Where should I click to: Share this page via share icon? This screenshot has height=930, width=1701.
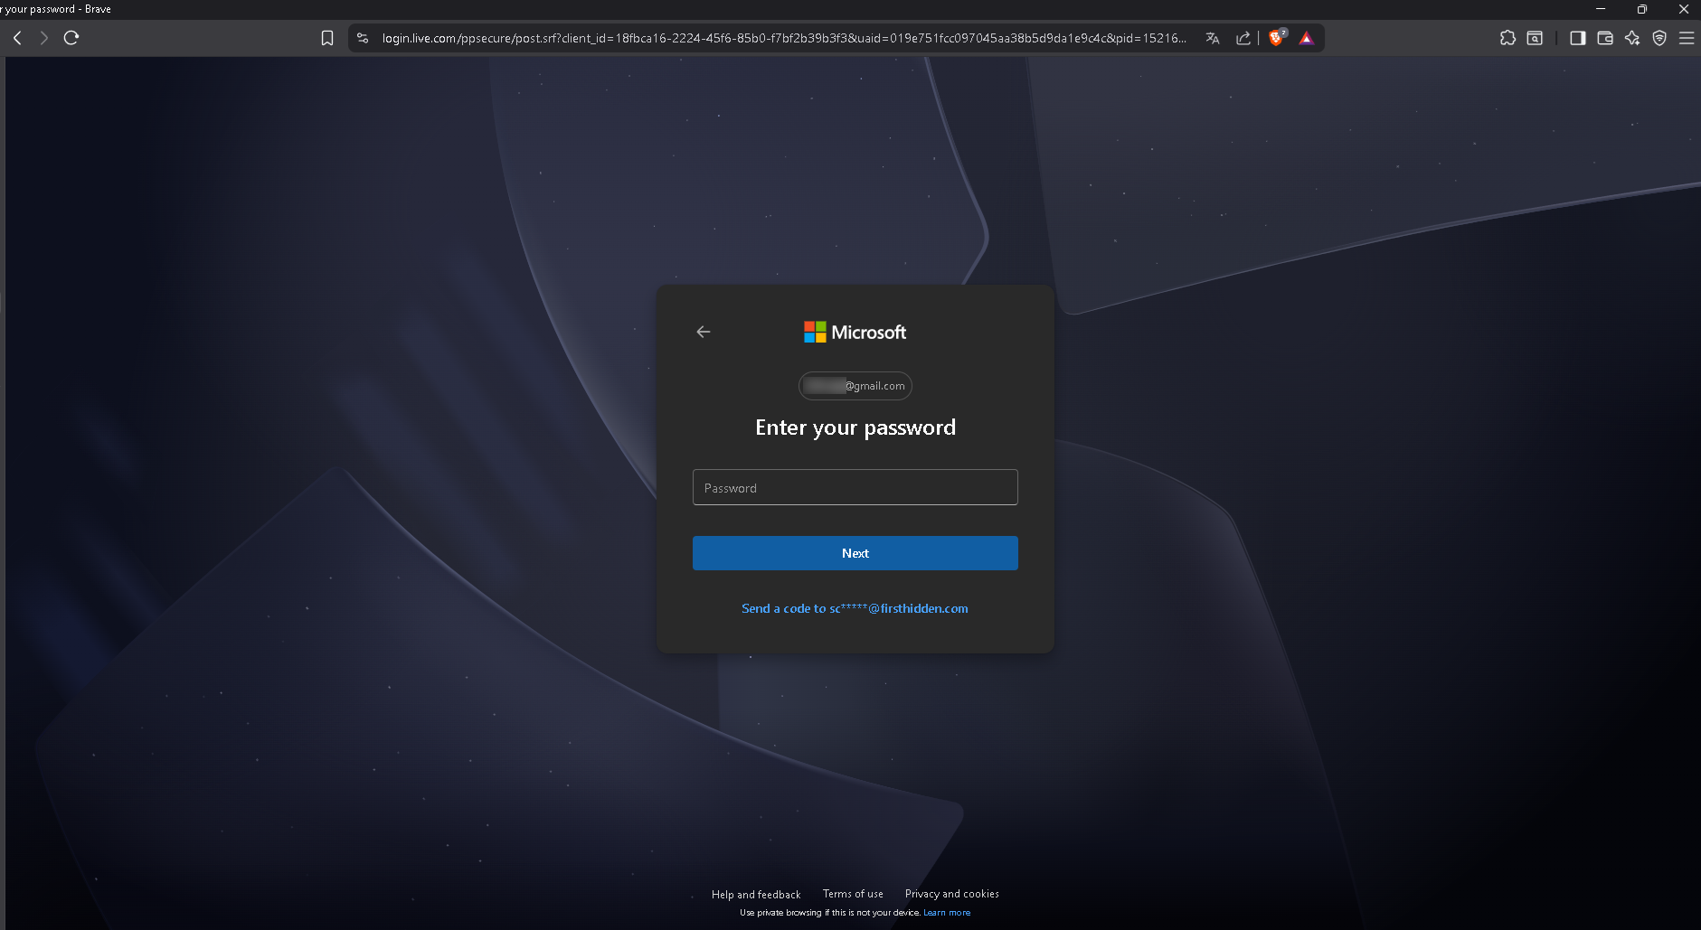click(x=1243, y=38)
